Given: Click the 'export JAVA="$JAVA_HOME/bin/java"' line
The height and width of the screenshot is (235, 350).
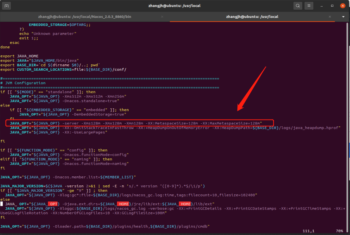Looking at the screenshot, I should click(40, 61).
